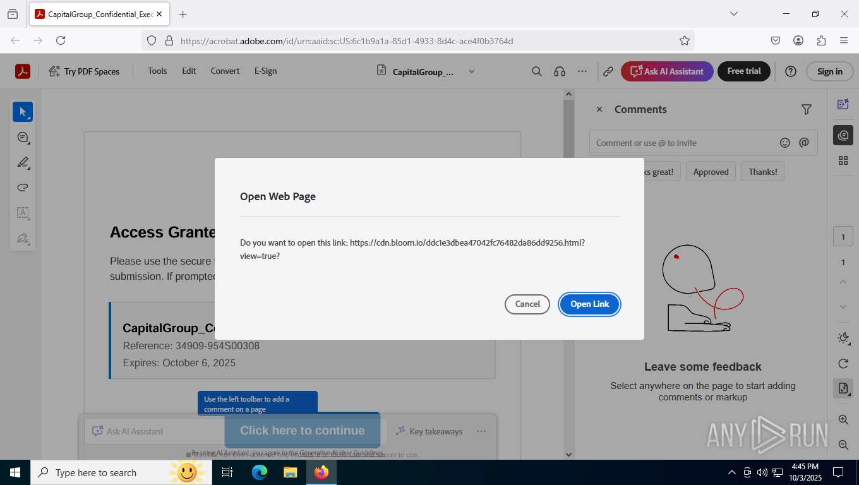The height and width of the screenshot is (485, 859).
Task: Click Ask AI Assistant button in header
Action: [667, 71]
